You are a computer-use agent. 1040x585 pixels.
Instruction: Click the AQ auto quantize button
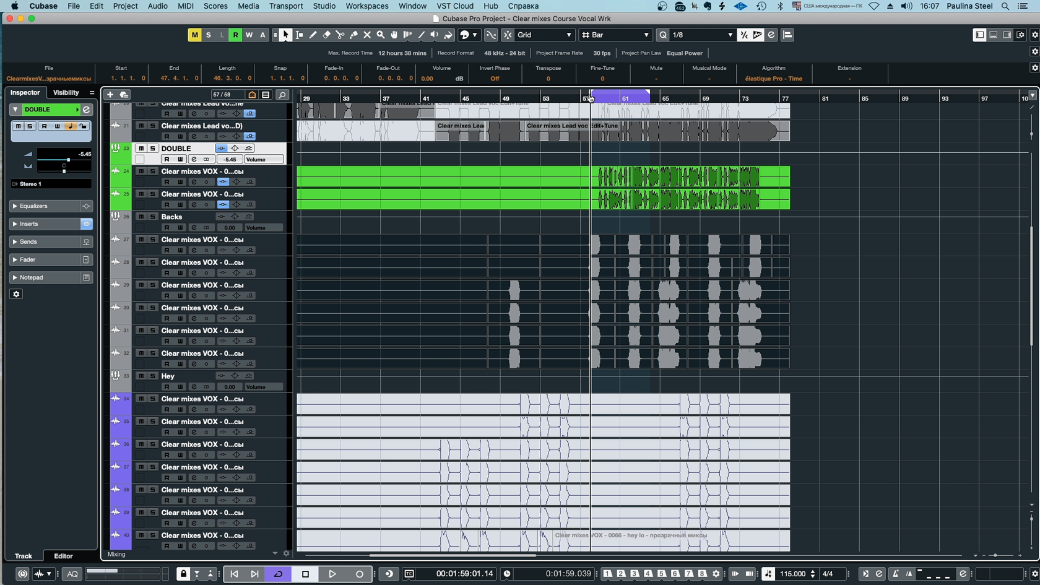[x=72, y=574]
